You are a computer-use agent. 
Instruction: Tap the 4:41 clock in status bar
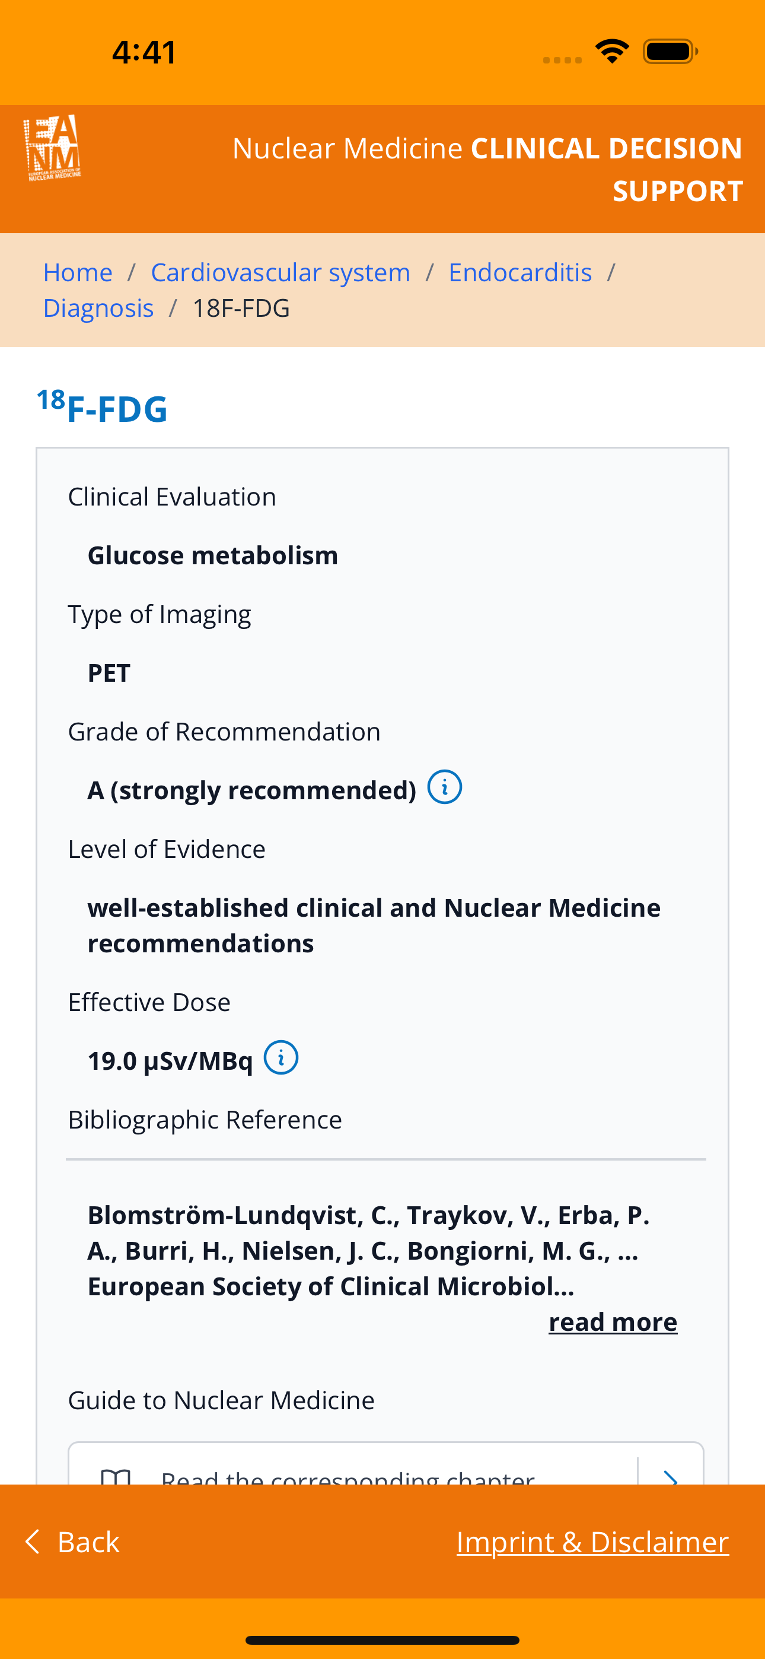[x=144, y=52]
